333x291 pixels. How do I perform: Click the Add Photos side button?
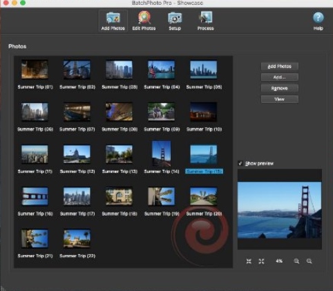pos(280,66)
